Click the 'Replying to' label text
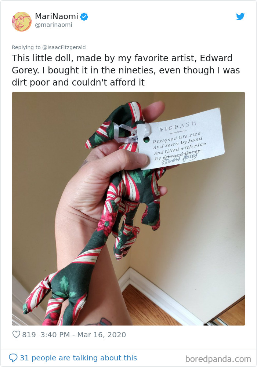 26,47
